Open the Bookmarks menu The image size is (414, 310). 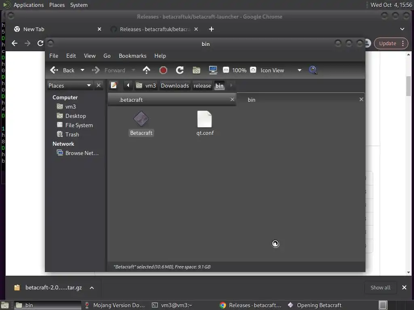133,56
